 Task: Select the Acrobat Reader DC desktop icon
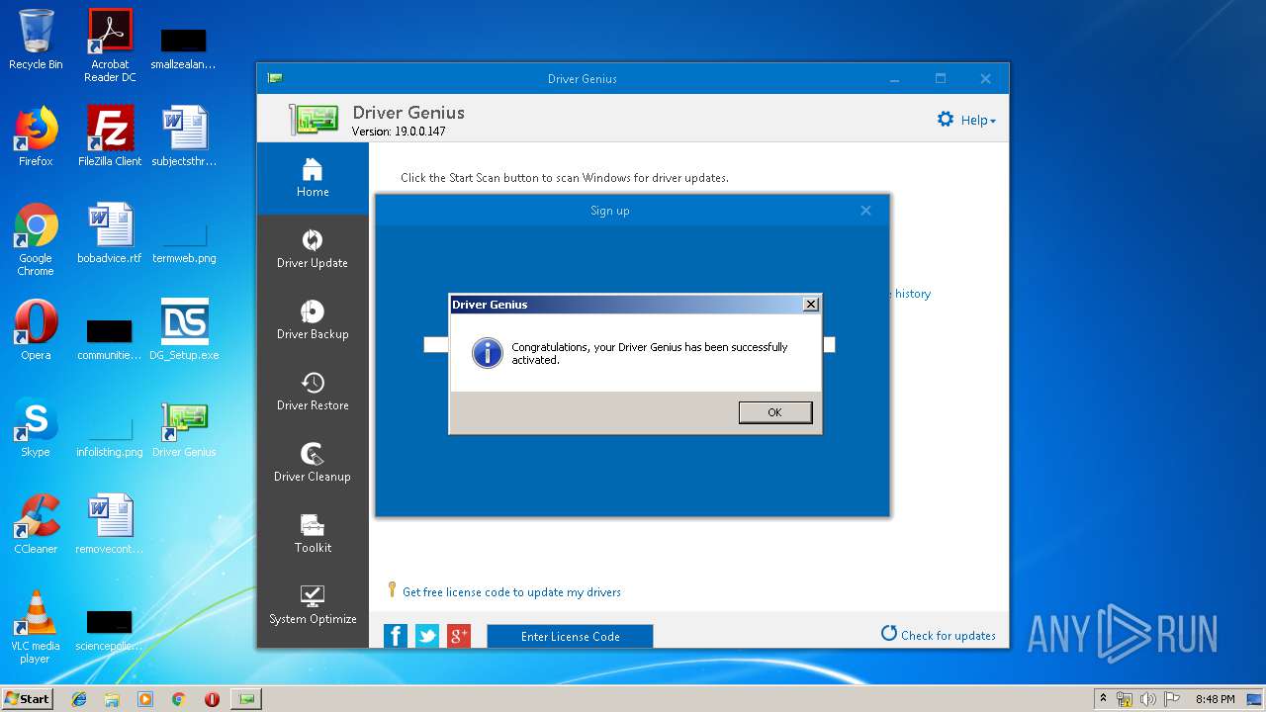pyautogui.click(x=110, y=45)
